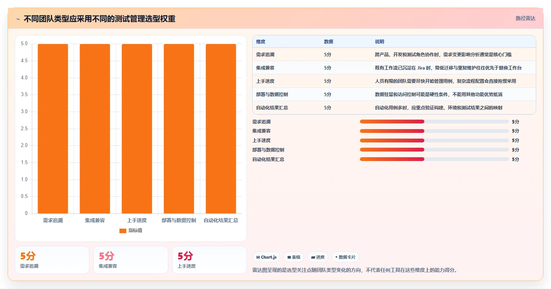Click the title 不同团队类型应采用不同的测试管理选型权重
This screenshot has height=289, width=551.
[x=100, y=19]
